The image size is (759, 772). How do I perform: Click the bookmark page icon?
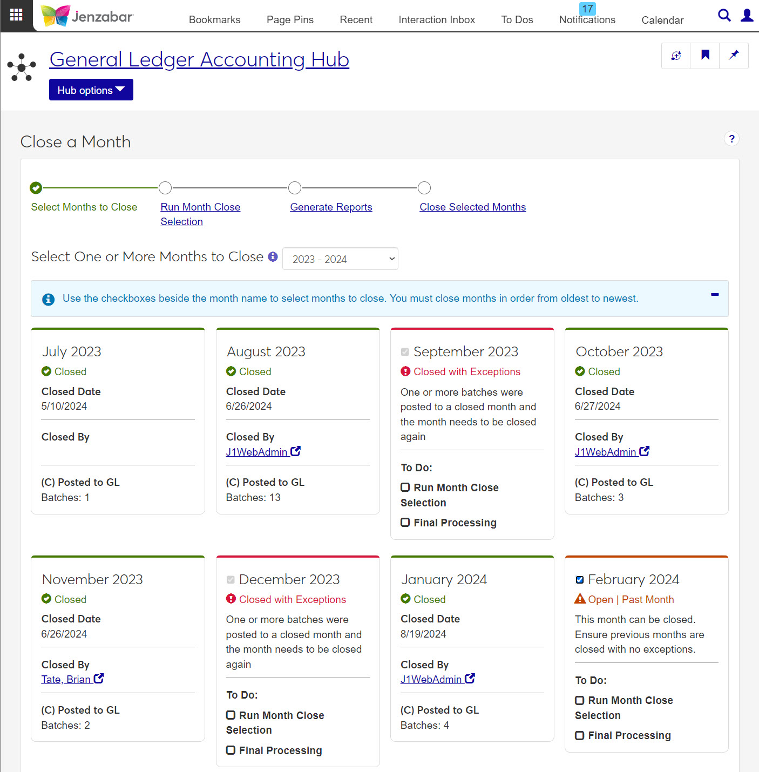pos(705,55)
